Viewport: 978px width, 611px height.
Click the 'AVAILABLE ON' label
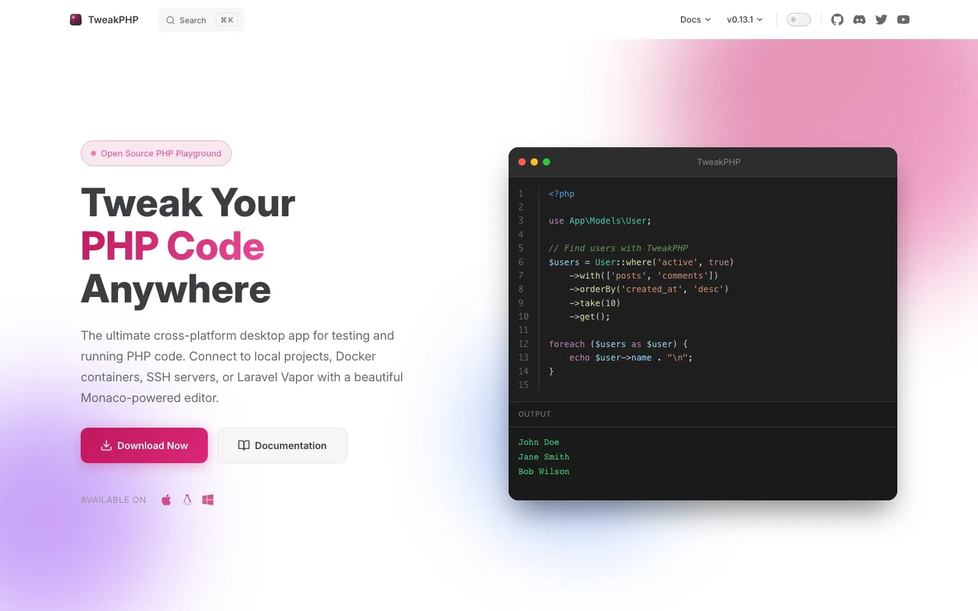pyautogui.click(x=114, y=500)
